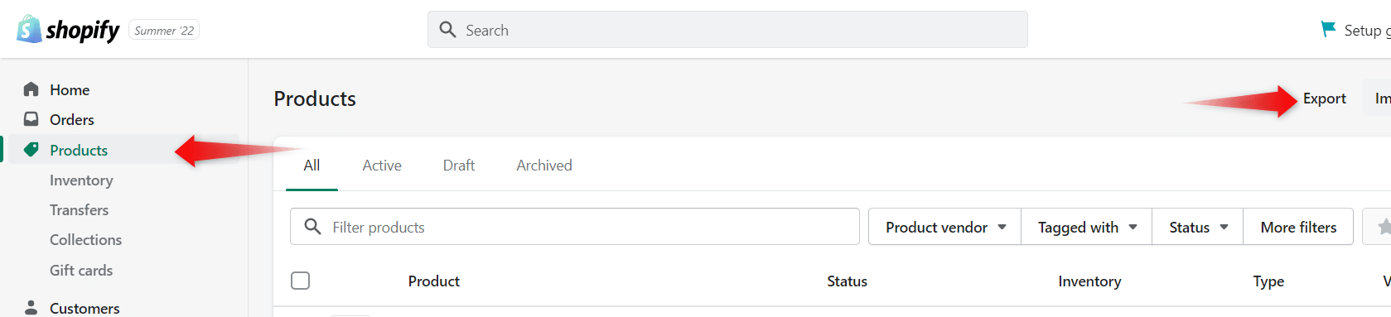This screenshot has height=317, width=1391.
Task: Expand the Product vendor dropdown
Action: (945, 227)
